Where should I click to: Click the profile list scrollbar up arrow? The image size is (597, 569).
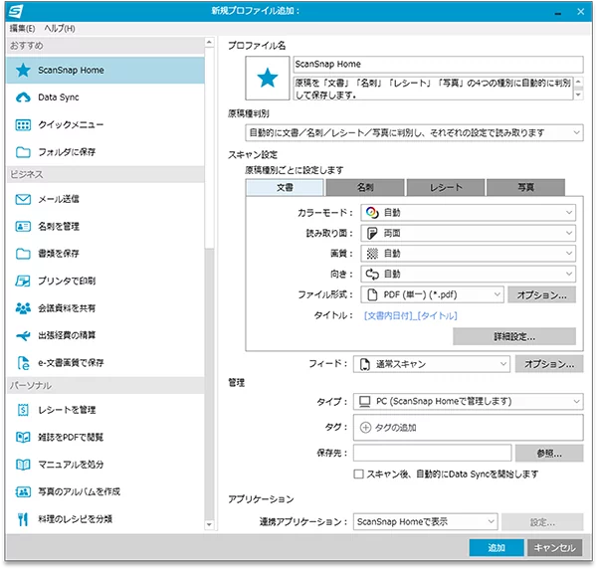[x=209, y=42]
